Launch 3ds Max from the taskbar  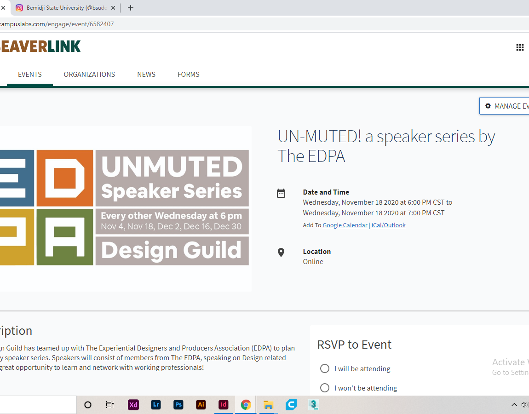(x=313, y=404)
